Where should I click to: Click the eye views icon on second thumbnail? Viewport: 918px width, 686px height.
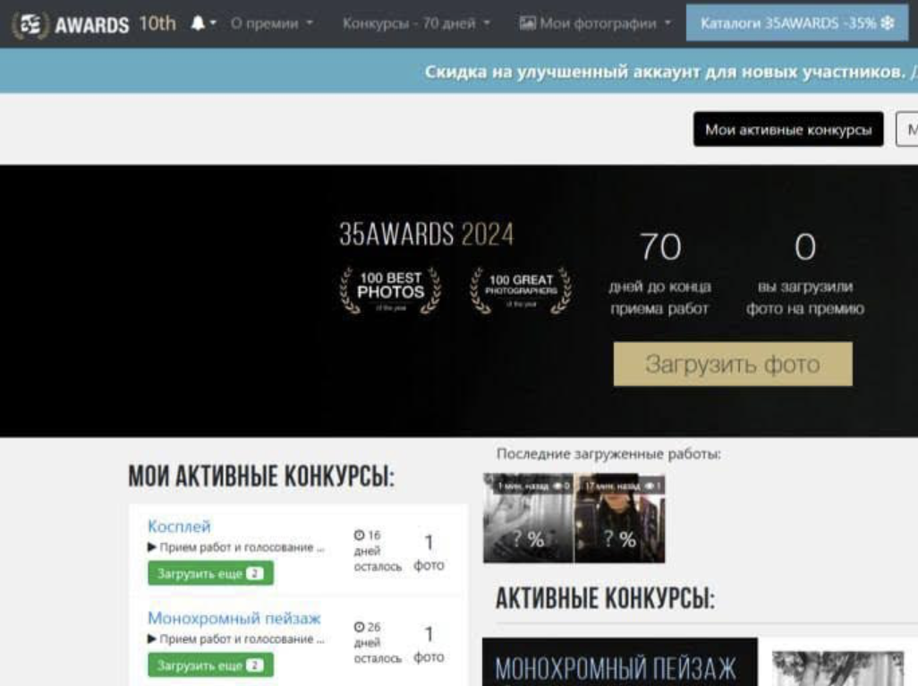click(x=650, y=485)
